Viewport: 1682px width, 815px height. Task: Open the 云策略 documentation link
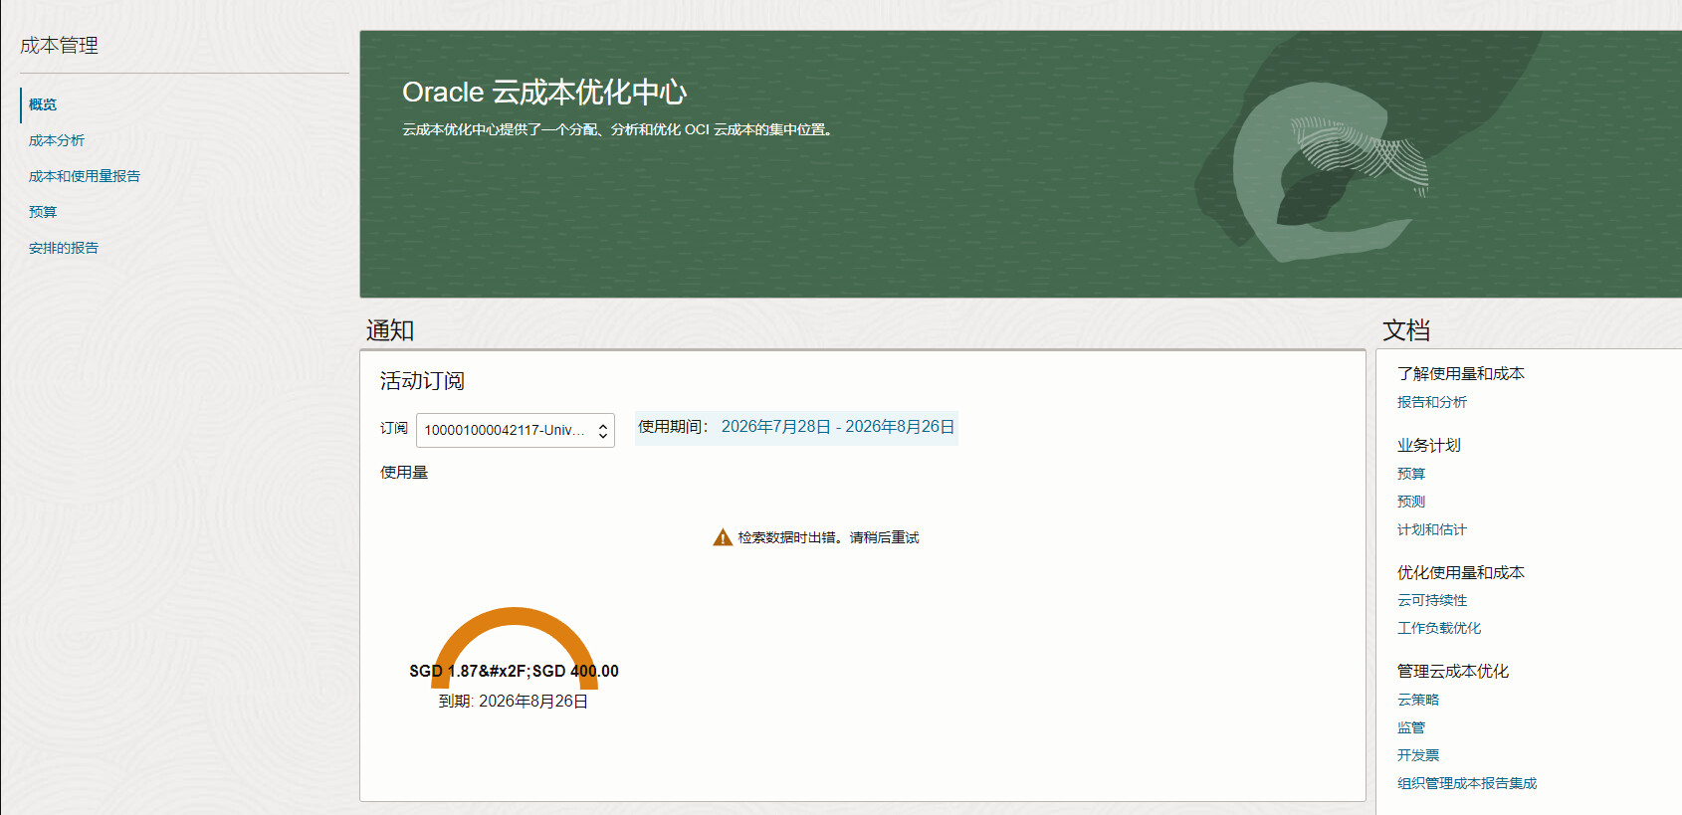click(x=1418, y=700)
